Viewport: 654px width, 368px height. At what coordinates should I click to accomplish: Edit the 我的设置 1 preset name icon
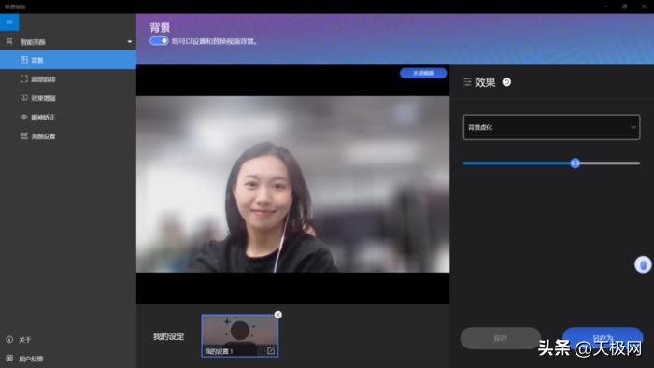tap(271, 350)
